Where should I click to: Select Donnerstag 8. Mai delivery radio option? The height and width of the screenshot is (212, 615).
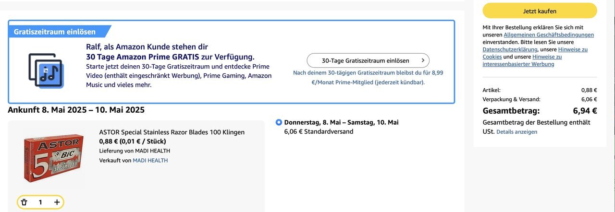pyautogui.click(x=279, y=122)
